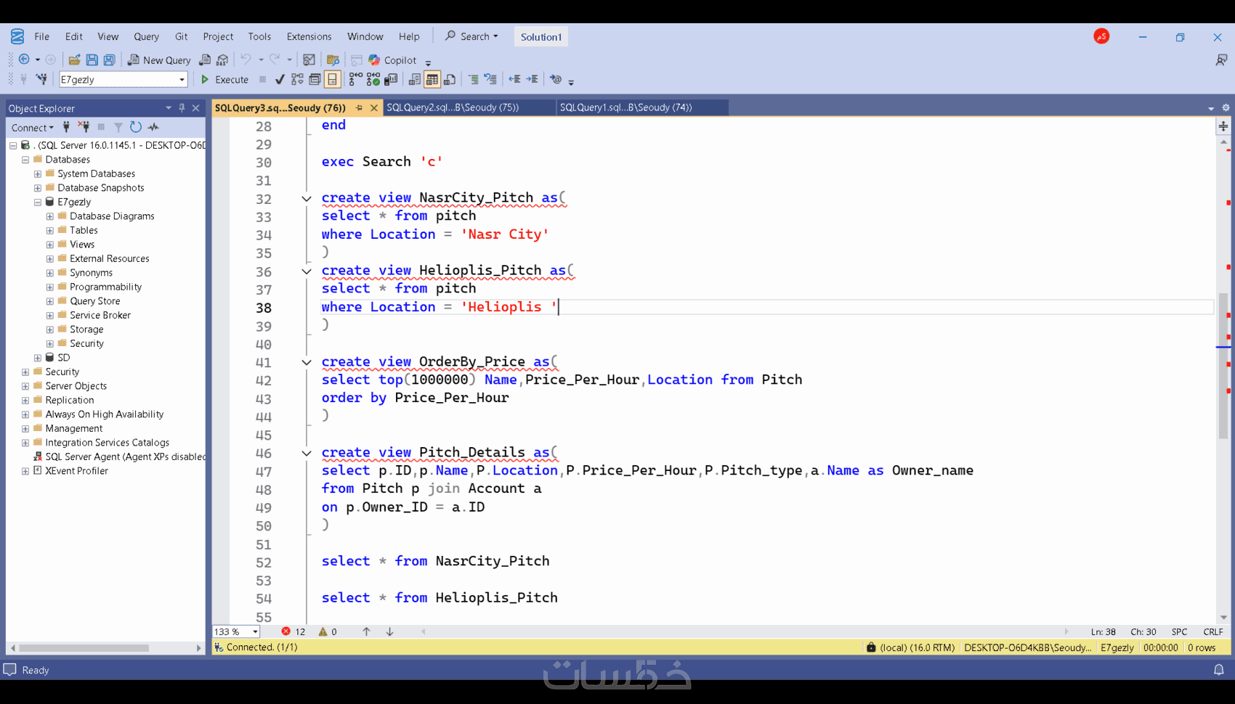Increase the line indent
This screenshot has height=704, width=1235.
(533, 79)
